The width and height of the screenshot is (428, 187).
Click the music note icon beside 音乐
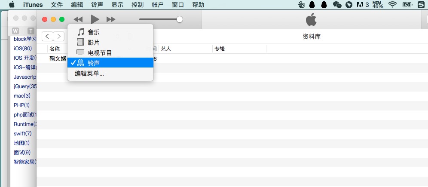coord(80,32)
